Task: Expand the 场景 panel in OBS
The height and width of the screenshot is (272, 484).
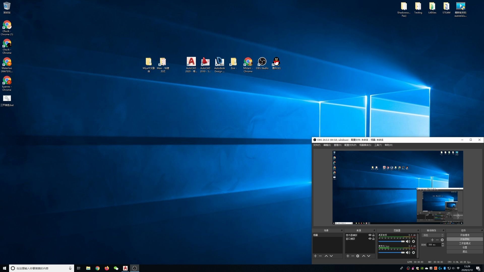Action: coord(342,230)
